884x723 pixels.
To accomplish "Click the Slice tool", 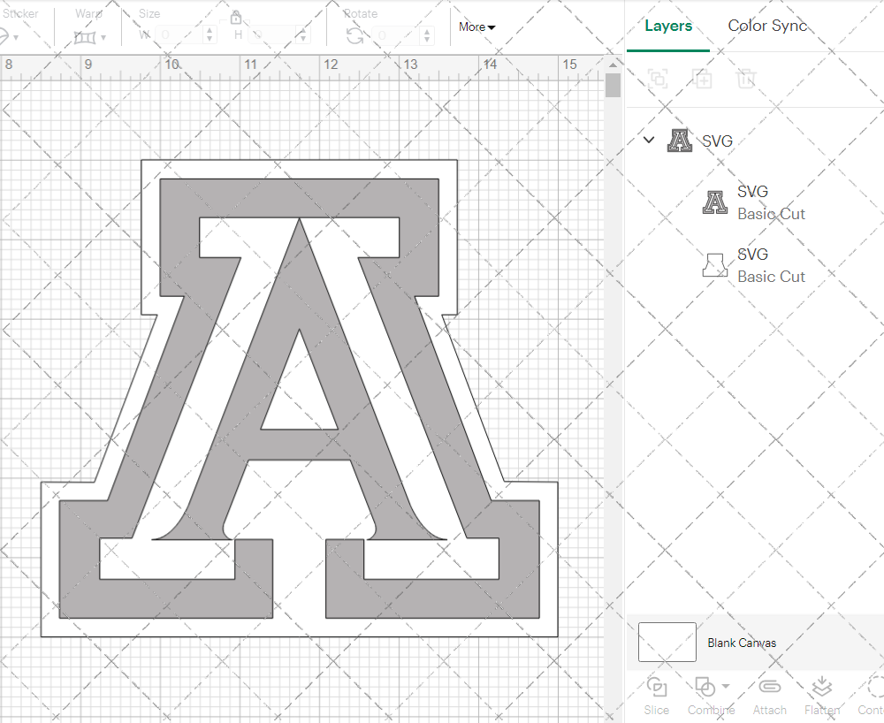I will [x=657, y=696].
